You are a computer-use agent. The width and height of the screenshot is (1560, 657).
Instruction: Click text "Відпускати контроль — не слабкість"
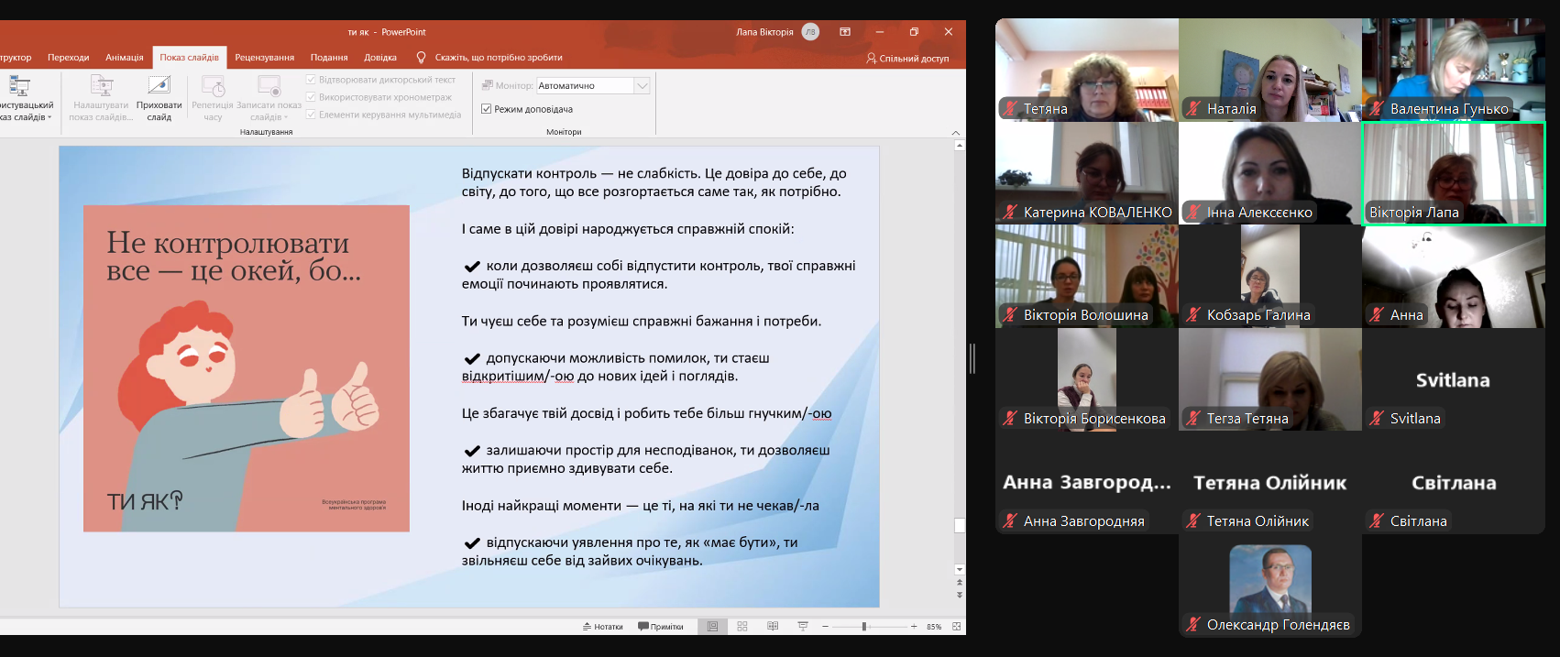point(582,173)
